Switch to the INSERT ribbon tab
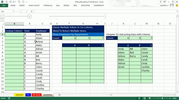179x100 pixels. point(22,6)
